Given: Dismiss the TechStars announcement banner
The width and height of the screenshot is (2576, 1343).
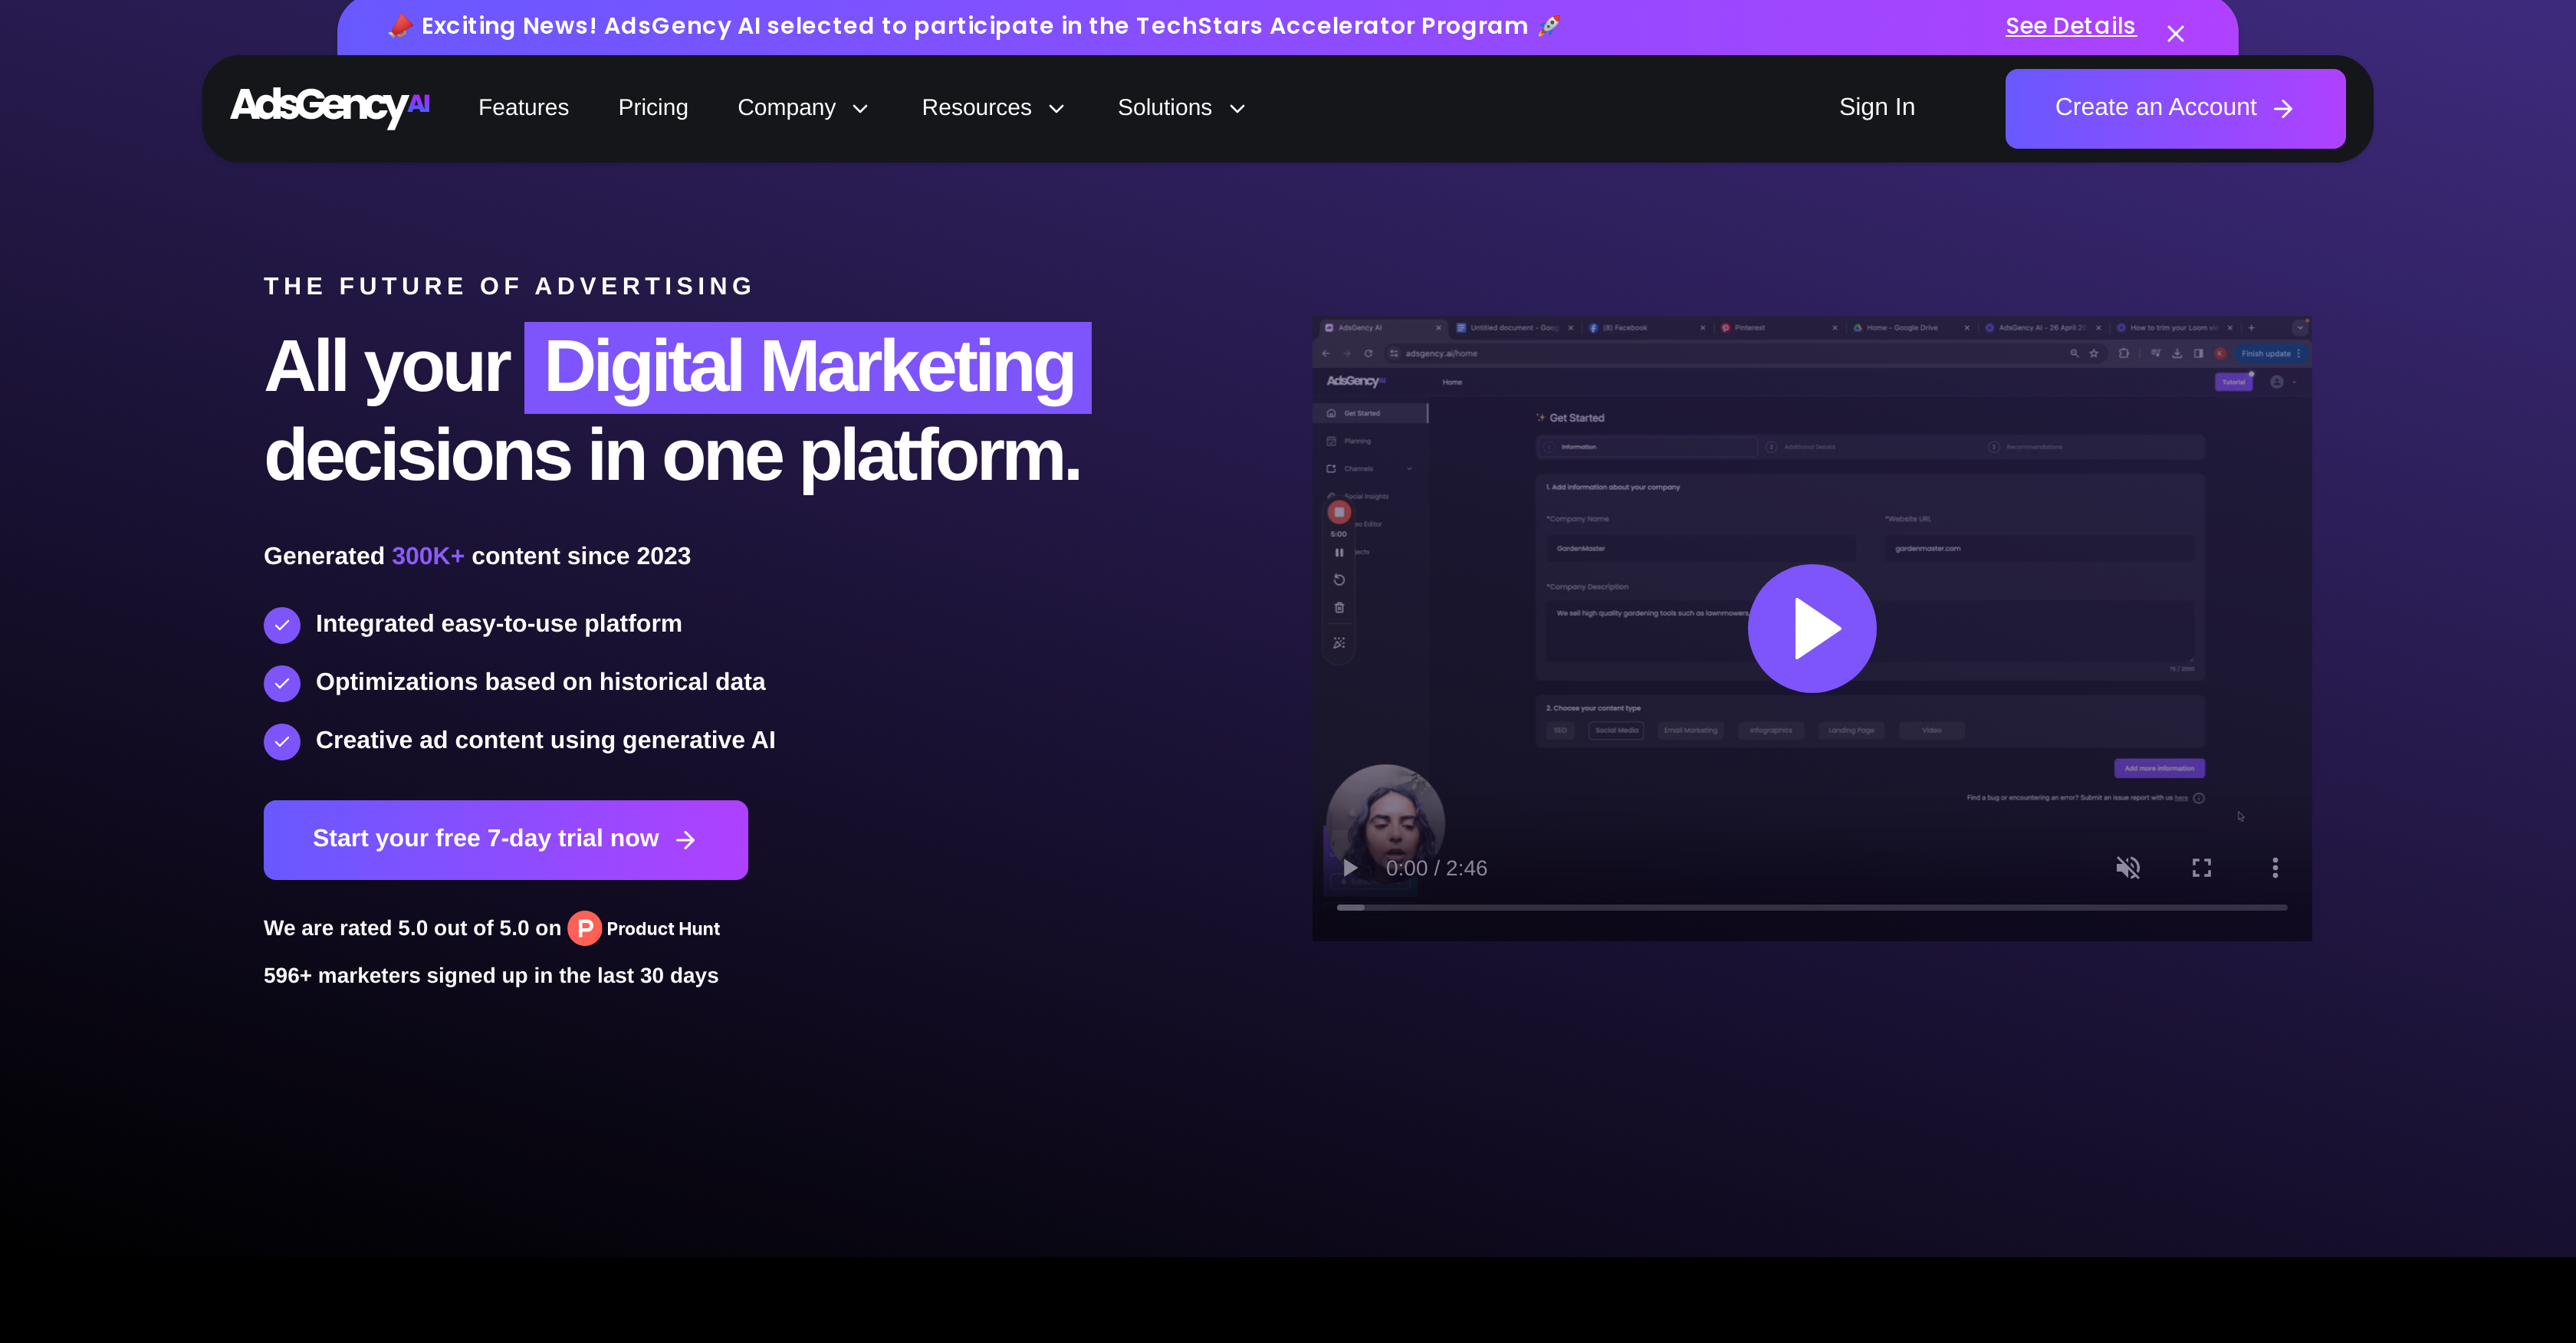Looking at the screenshot, I should 2176,33.
